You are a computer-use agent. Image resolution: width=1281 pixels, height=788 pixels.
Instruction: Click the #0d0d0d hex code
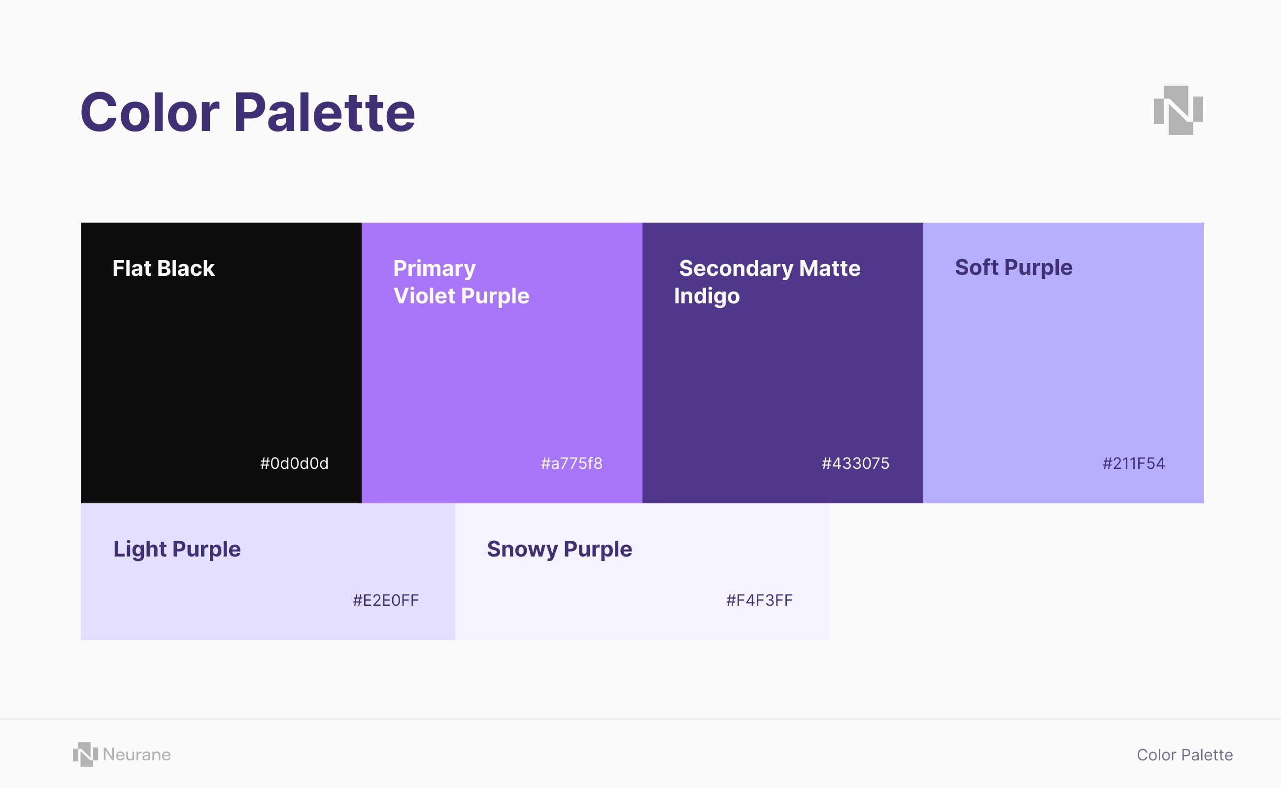[294, 463]
